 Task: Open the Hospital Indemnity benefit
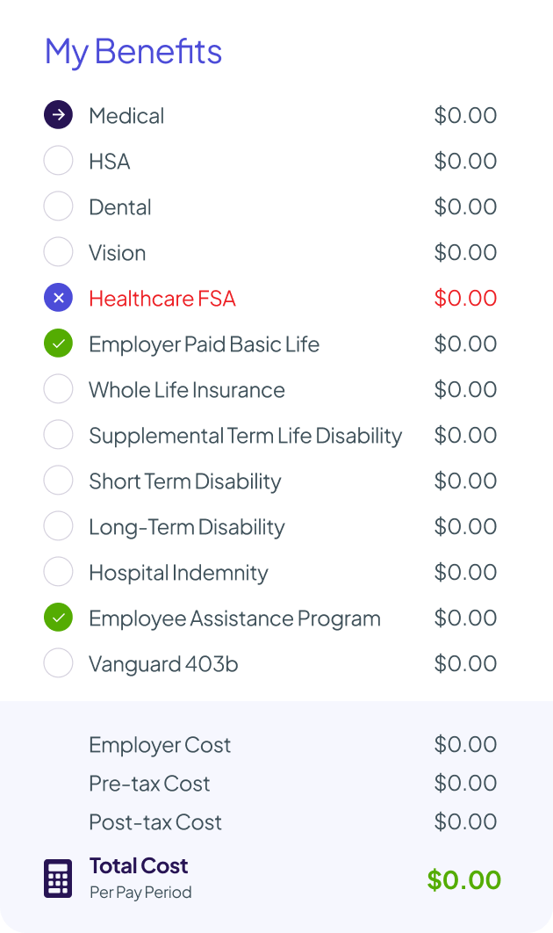click(x=178, y=573)
